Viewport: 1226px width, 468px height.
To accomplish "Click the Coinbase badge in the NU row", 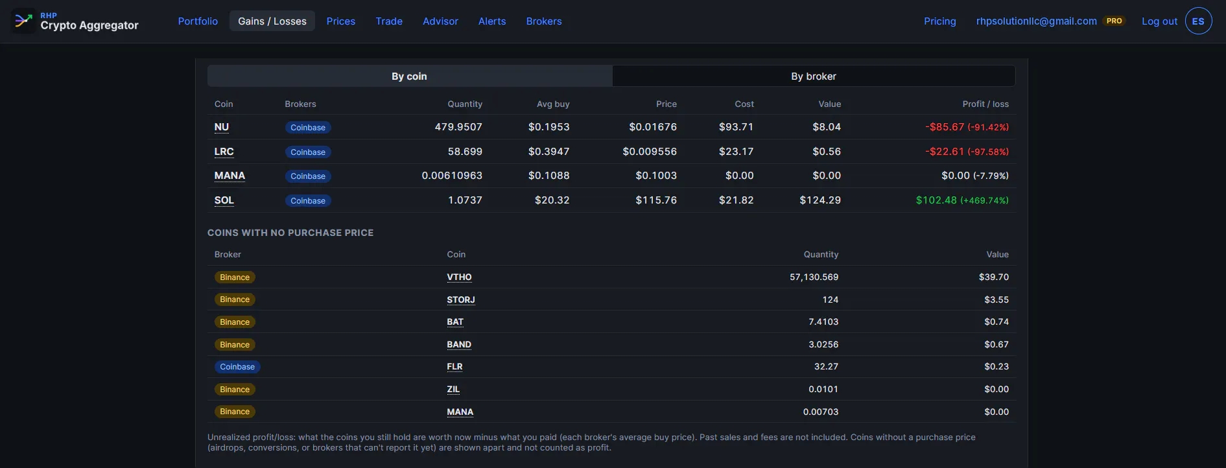I will click(308, 128).
